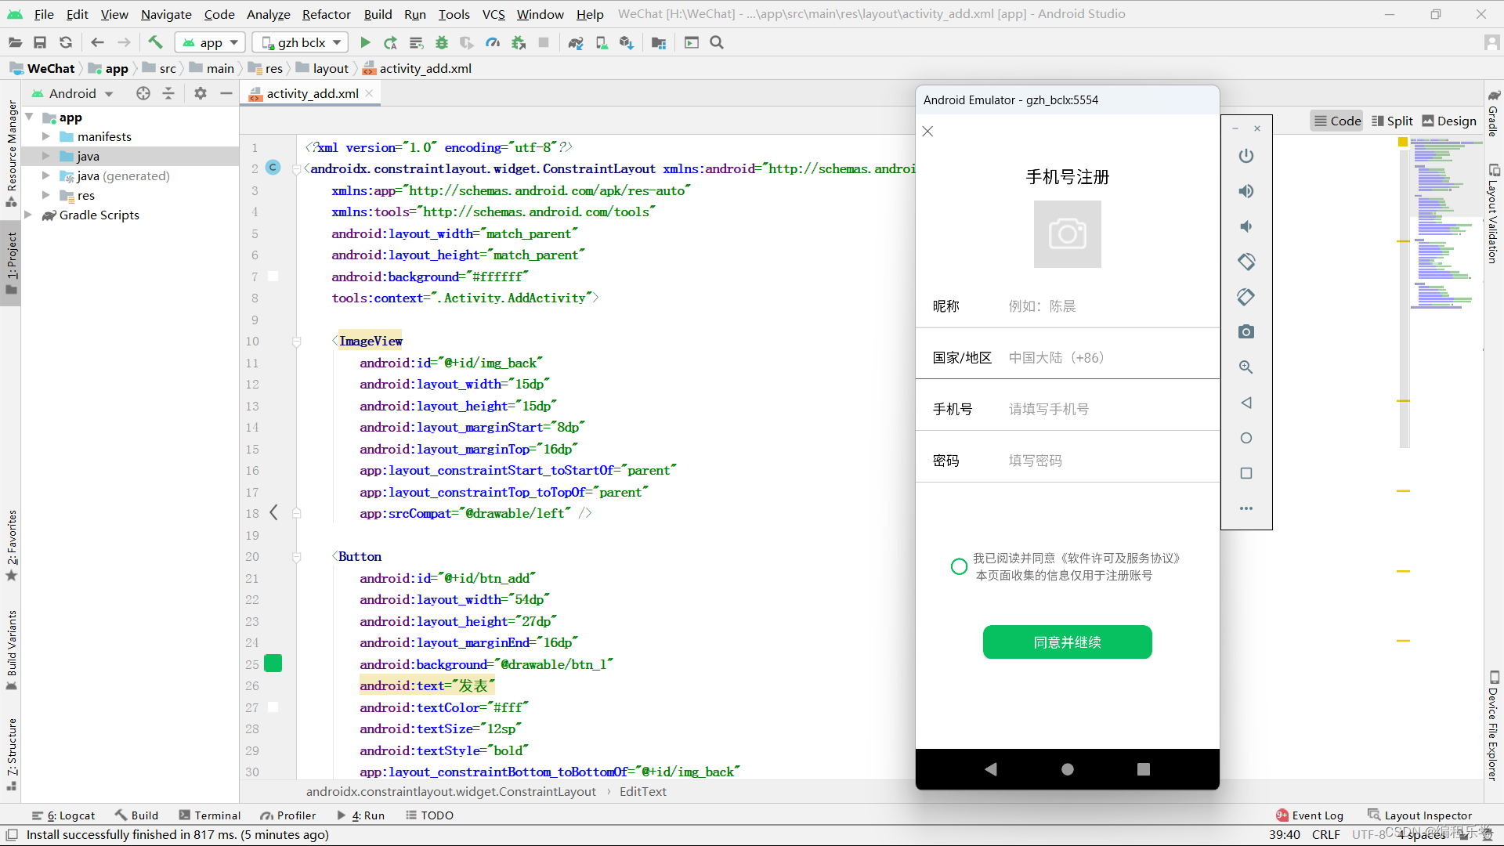This screenshot has width=1504, height=846.
Task: Switch editor to Design view
Action: coord(1448,121)
